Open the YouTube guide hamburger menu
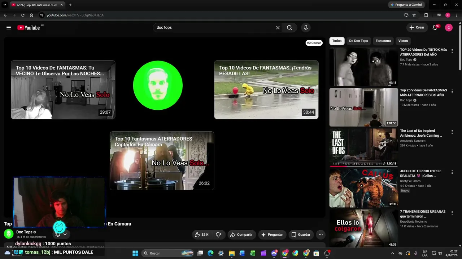Image resolution: width=462 pixels, height=259 pixels. click(x=9, y=28)
